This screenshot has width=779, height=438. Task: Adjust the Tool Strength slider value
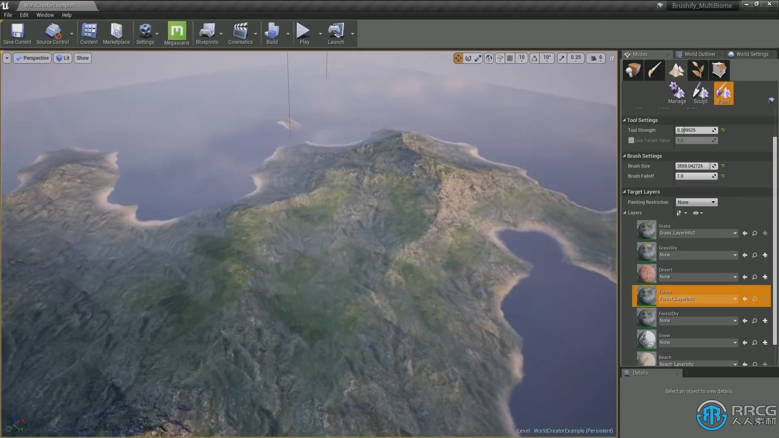[x=695, y=130]
